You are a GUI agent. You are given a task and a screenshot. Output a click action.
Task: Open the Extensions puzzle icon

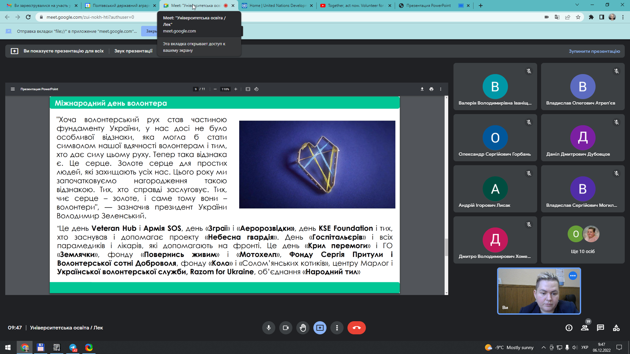pos(591,17)
